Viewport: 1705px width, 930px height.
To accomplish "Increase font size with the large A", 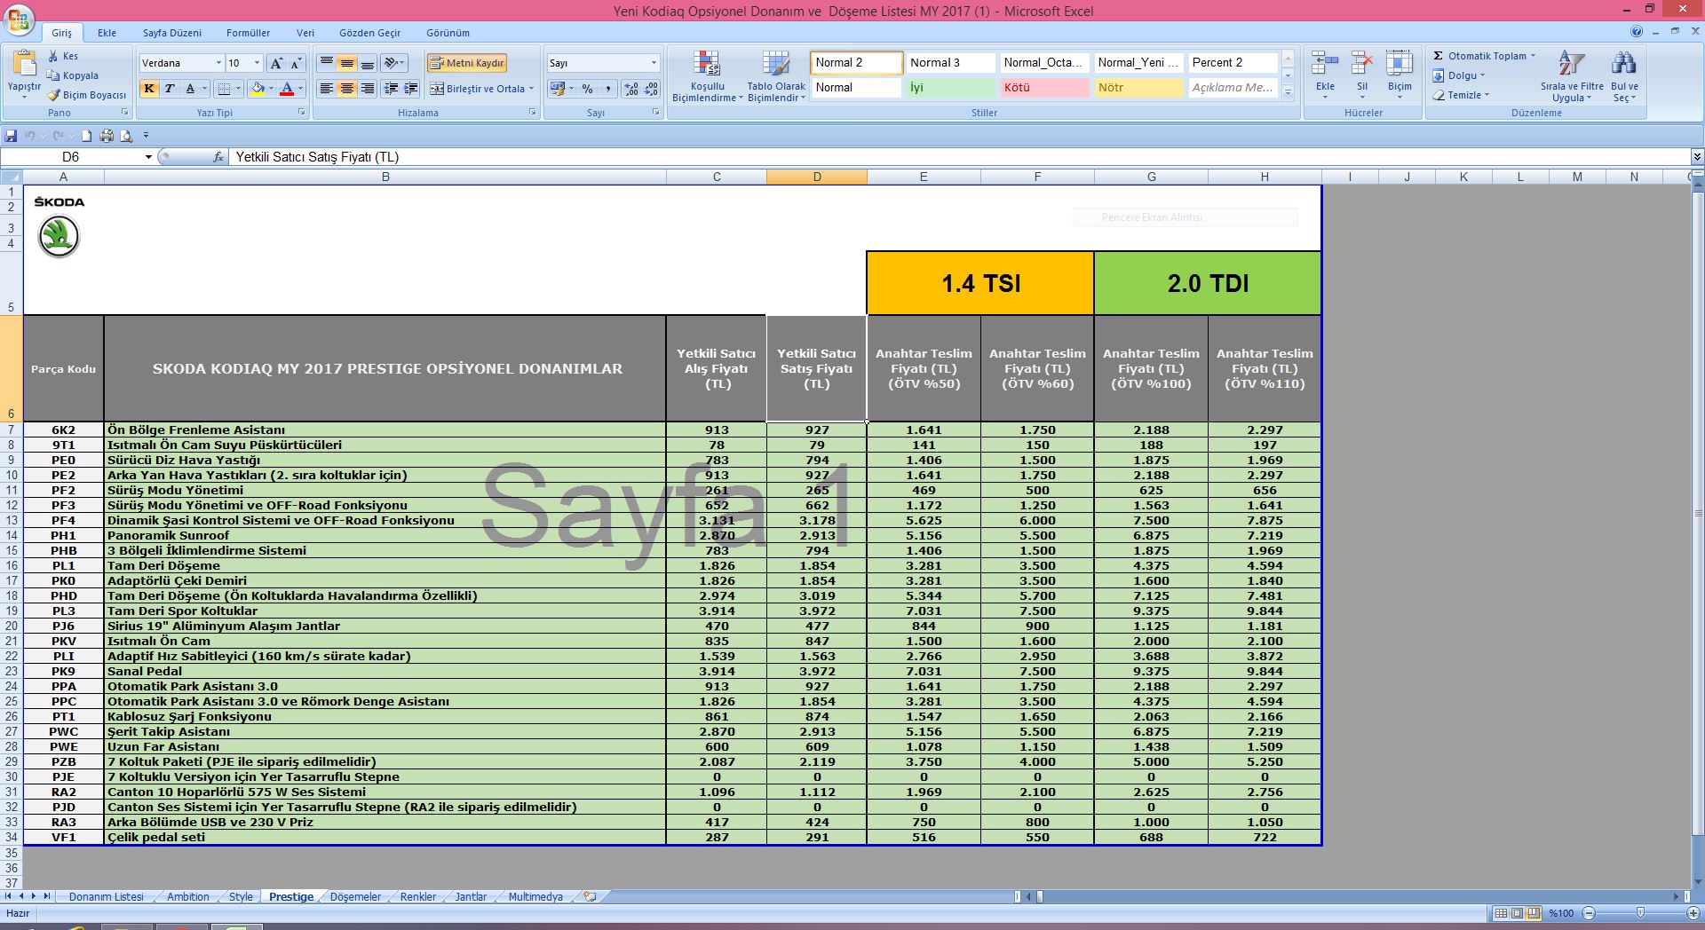I will tap(276, 63).
